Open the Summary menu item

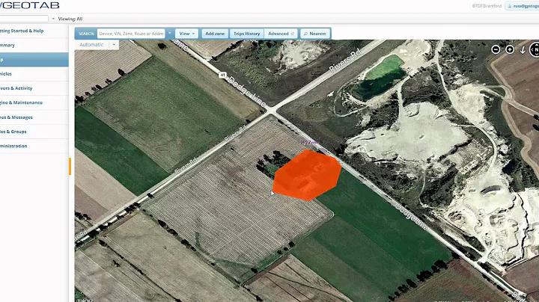(34, 46)
